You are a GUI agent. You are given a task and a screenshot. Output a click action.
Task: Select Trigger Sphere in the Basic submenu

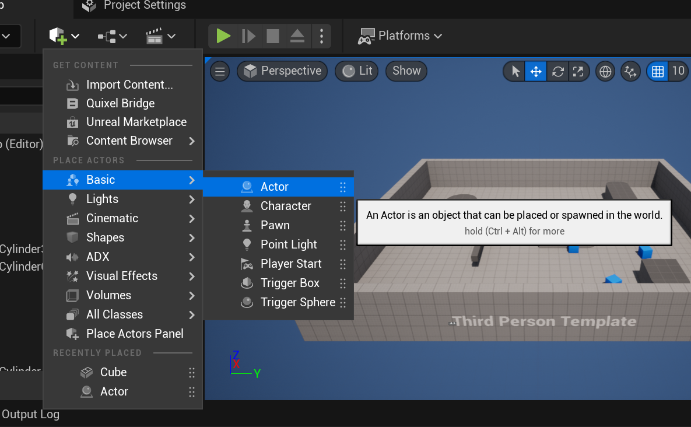click(278, 302)
